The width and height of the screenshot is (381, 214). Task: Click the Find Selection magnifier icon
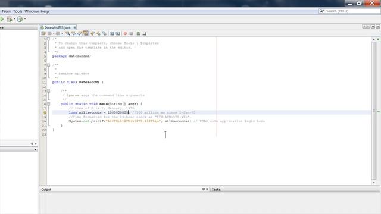pyautogui.click(x=68, y=33)
